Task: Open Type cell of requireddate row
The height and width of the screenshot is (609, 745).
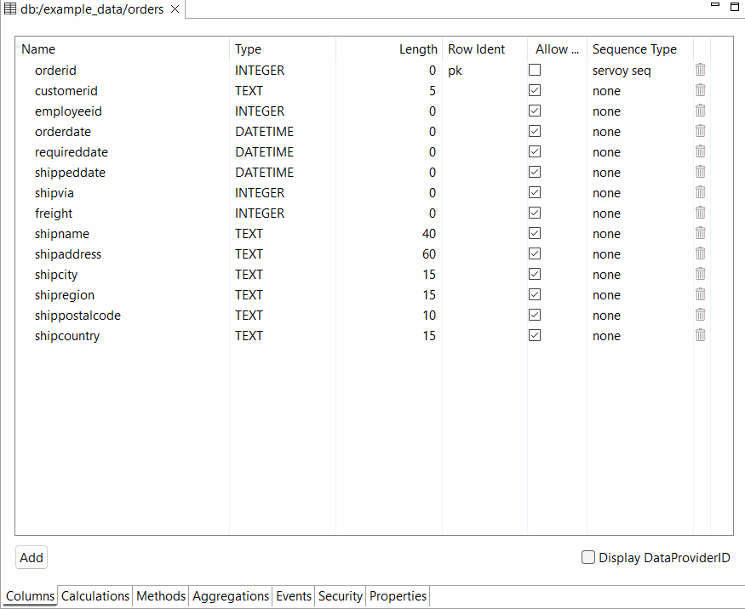Action: tap(281, 152)
